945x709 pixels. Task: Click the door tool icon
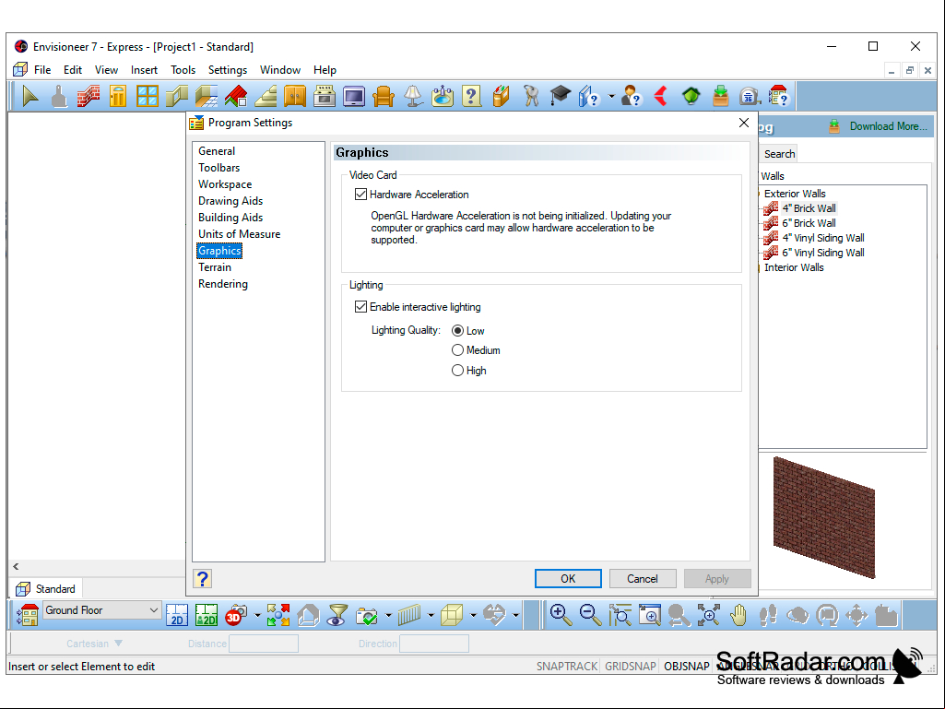point(117,96)
